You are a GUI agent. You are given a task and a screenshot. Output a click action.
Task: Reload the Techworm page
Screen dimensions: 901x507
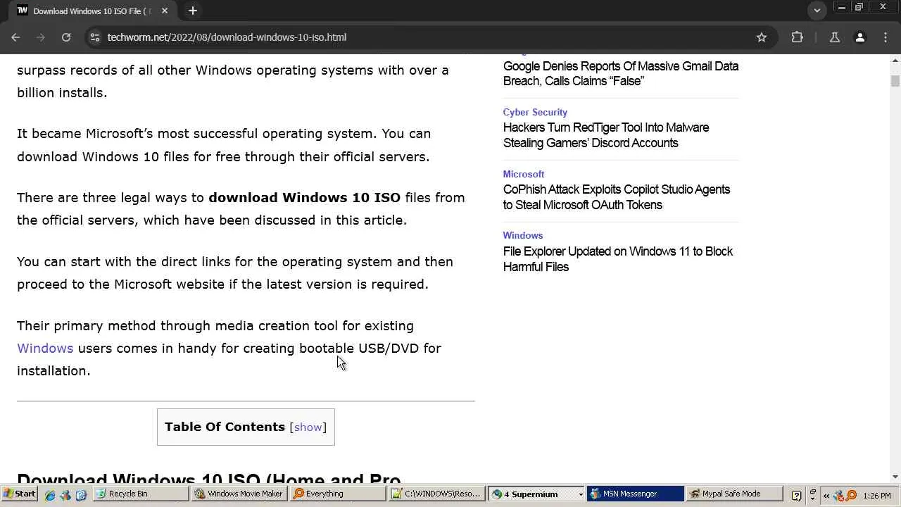pos(66,37)
